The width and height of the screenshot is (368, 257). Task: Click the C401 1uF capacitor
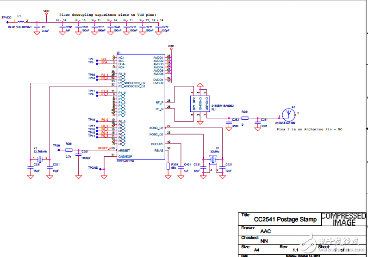(181, 166)
